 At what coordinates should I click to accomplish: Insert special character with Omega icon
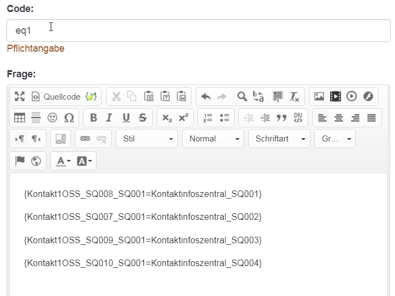point(69,118)
